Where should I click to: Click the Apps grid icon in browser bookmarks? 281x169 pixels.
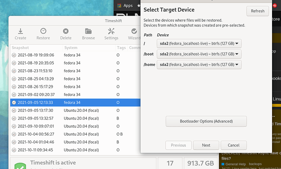pyautogui.click(x=119, y=6)
